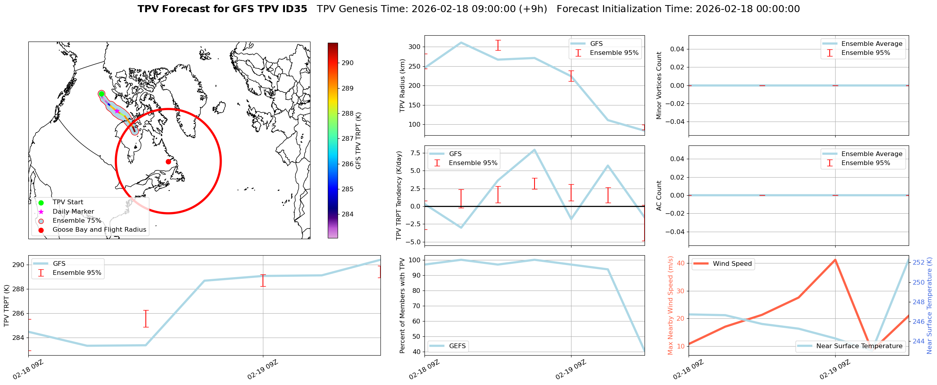
Task: Click the wind speed line's peak near 40 m/s
Action: pos(835,260)
